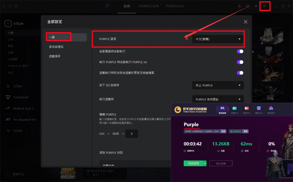Click the 清除 PURPLE 快取 label
This screenshot has width=293, height=182.
tap(111, 153)
